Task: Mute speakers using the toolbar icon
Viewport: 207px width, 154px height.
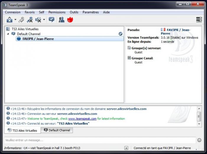Action: (38, 20)
